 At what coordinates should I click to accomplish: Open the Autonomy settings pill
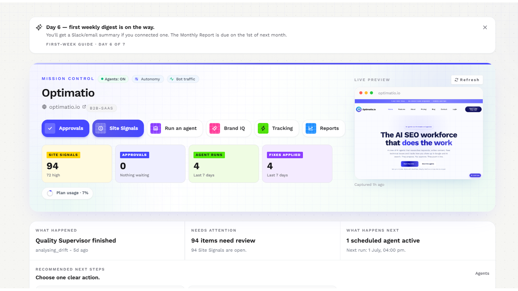(x=148, y=79)
